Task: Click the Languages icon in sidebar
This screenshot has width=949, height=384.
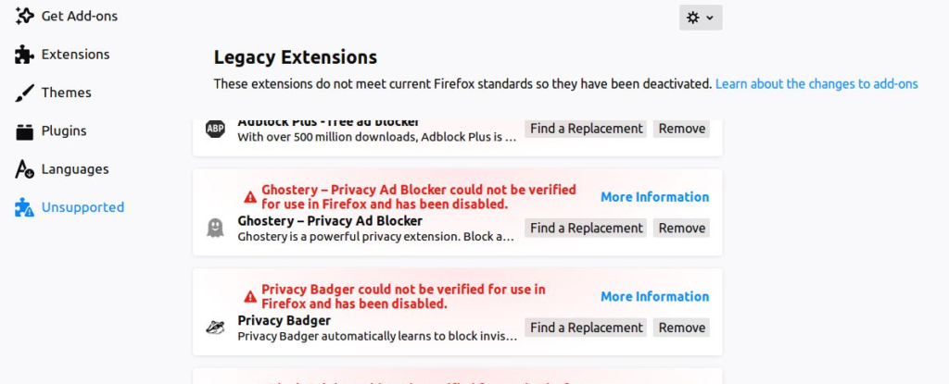Action: [x=25, y=169]
